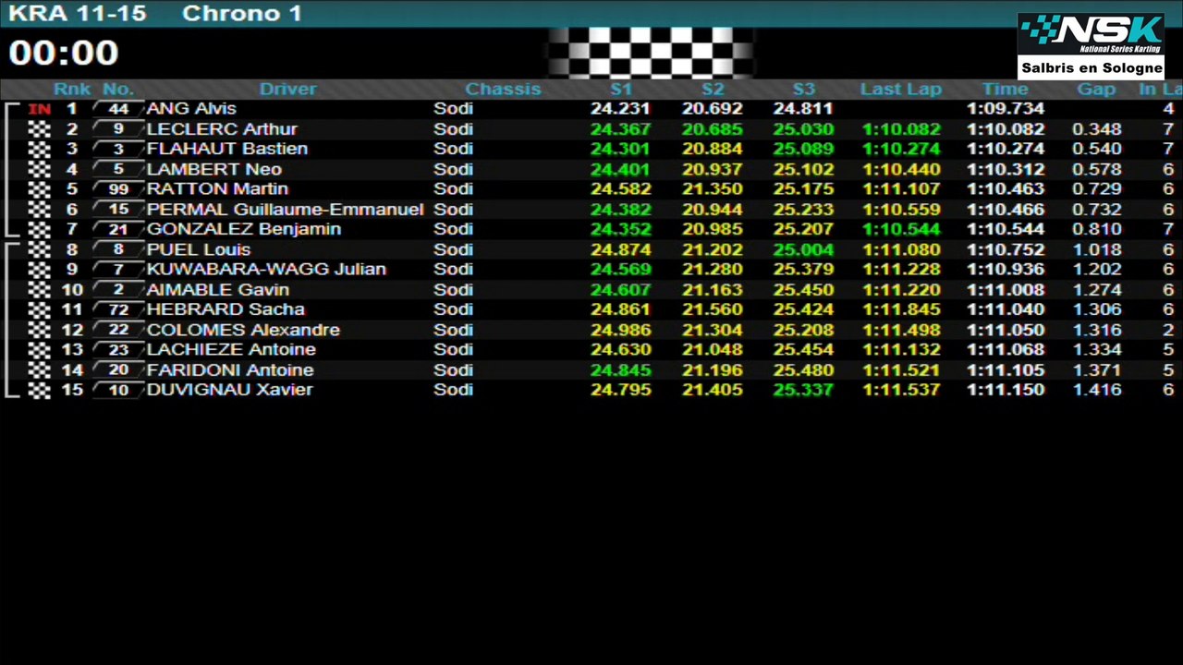
Task: Click gap value 1.416
Action: [x=1097, y=390]
